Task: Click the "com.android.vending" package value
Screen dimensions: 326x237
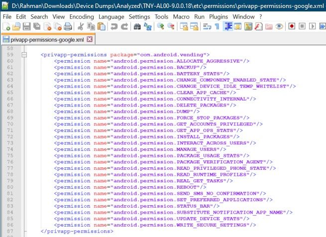Action: click(x=171, y=55)
